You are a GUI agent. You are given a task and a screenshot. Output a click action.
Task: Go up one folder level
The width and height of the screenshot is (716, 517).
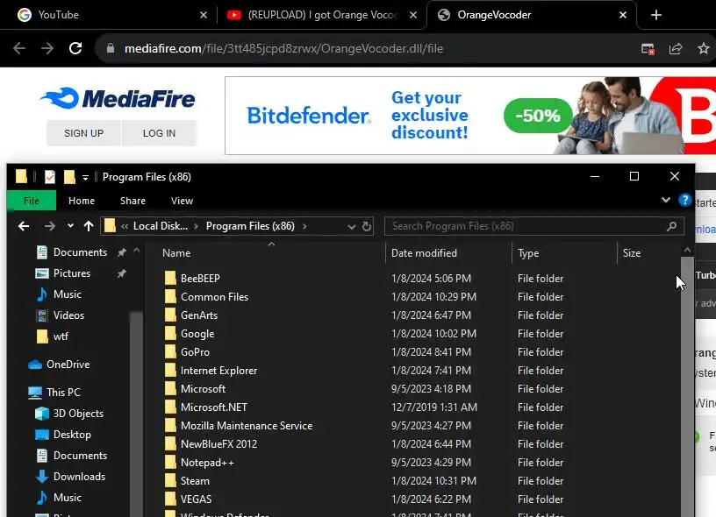pyautogui.click(x=89, y=226)
